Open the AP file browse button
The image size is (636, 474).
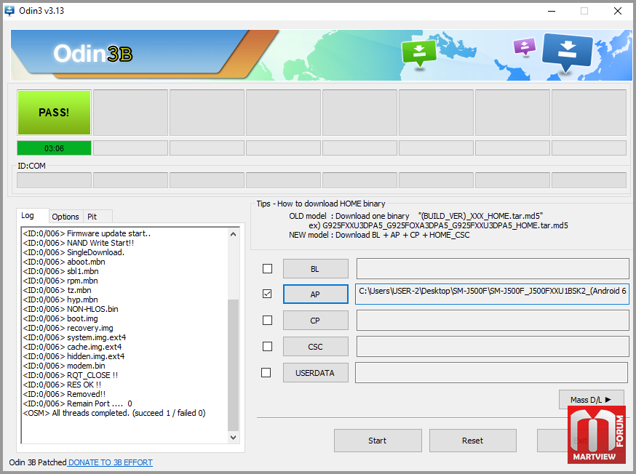(x=316, y=294)
